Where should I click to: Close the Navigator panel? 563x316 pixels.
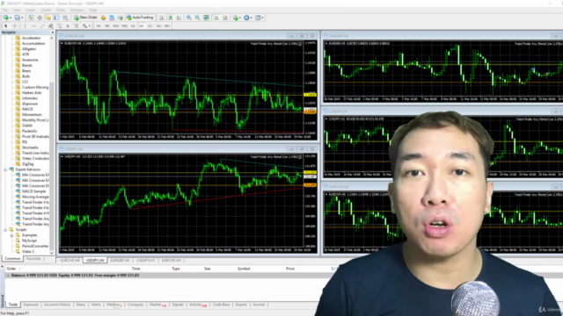[x=52, y=32]
